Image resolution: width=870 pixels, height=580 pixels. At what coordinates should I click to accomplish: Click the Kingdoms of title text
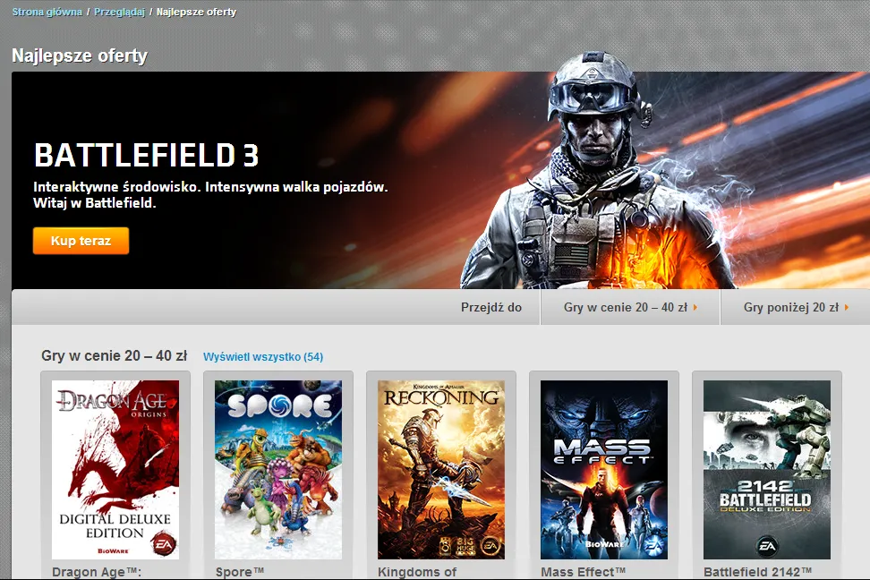(x=417, y=572)
